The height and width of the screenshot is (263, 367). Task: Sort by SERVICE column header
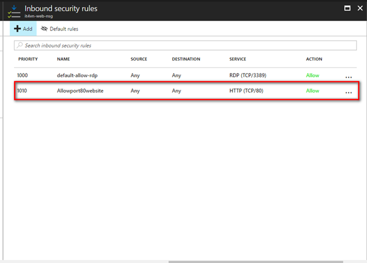(238, 59)
